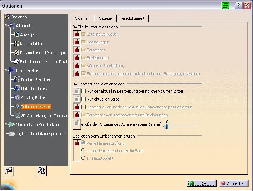Select Material Library tree entry

(34, 89)
